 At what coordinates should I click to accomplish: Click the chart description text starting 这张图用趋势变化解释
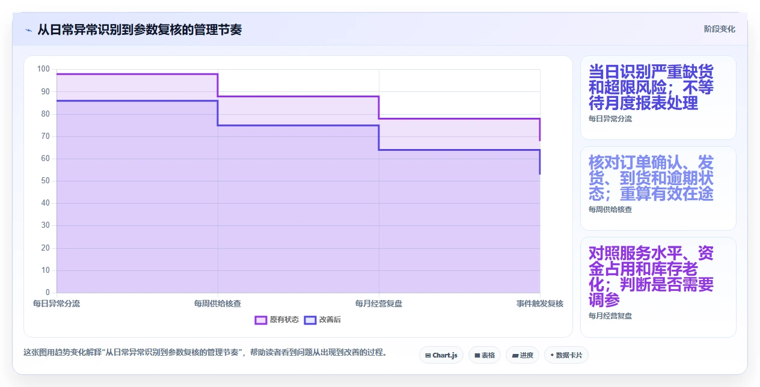tap(205, 352)
